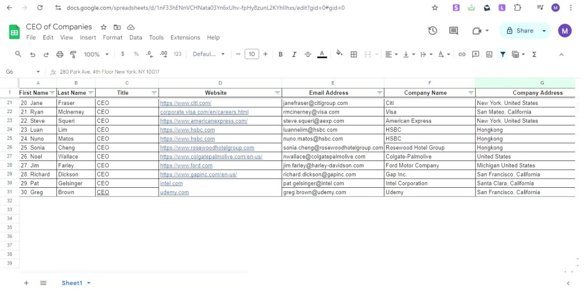
Task: Toggle strikethrough formatting
Action: pos(307,54)
